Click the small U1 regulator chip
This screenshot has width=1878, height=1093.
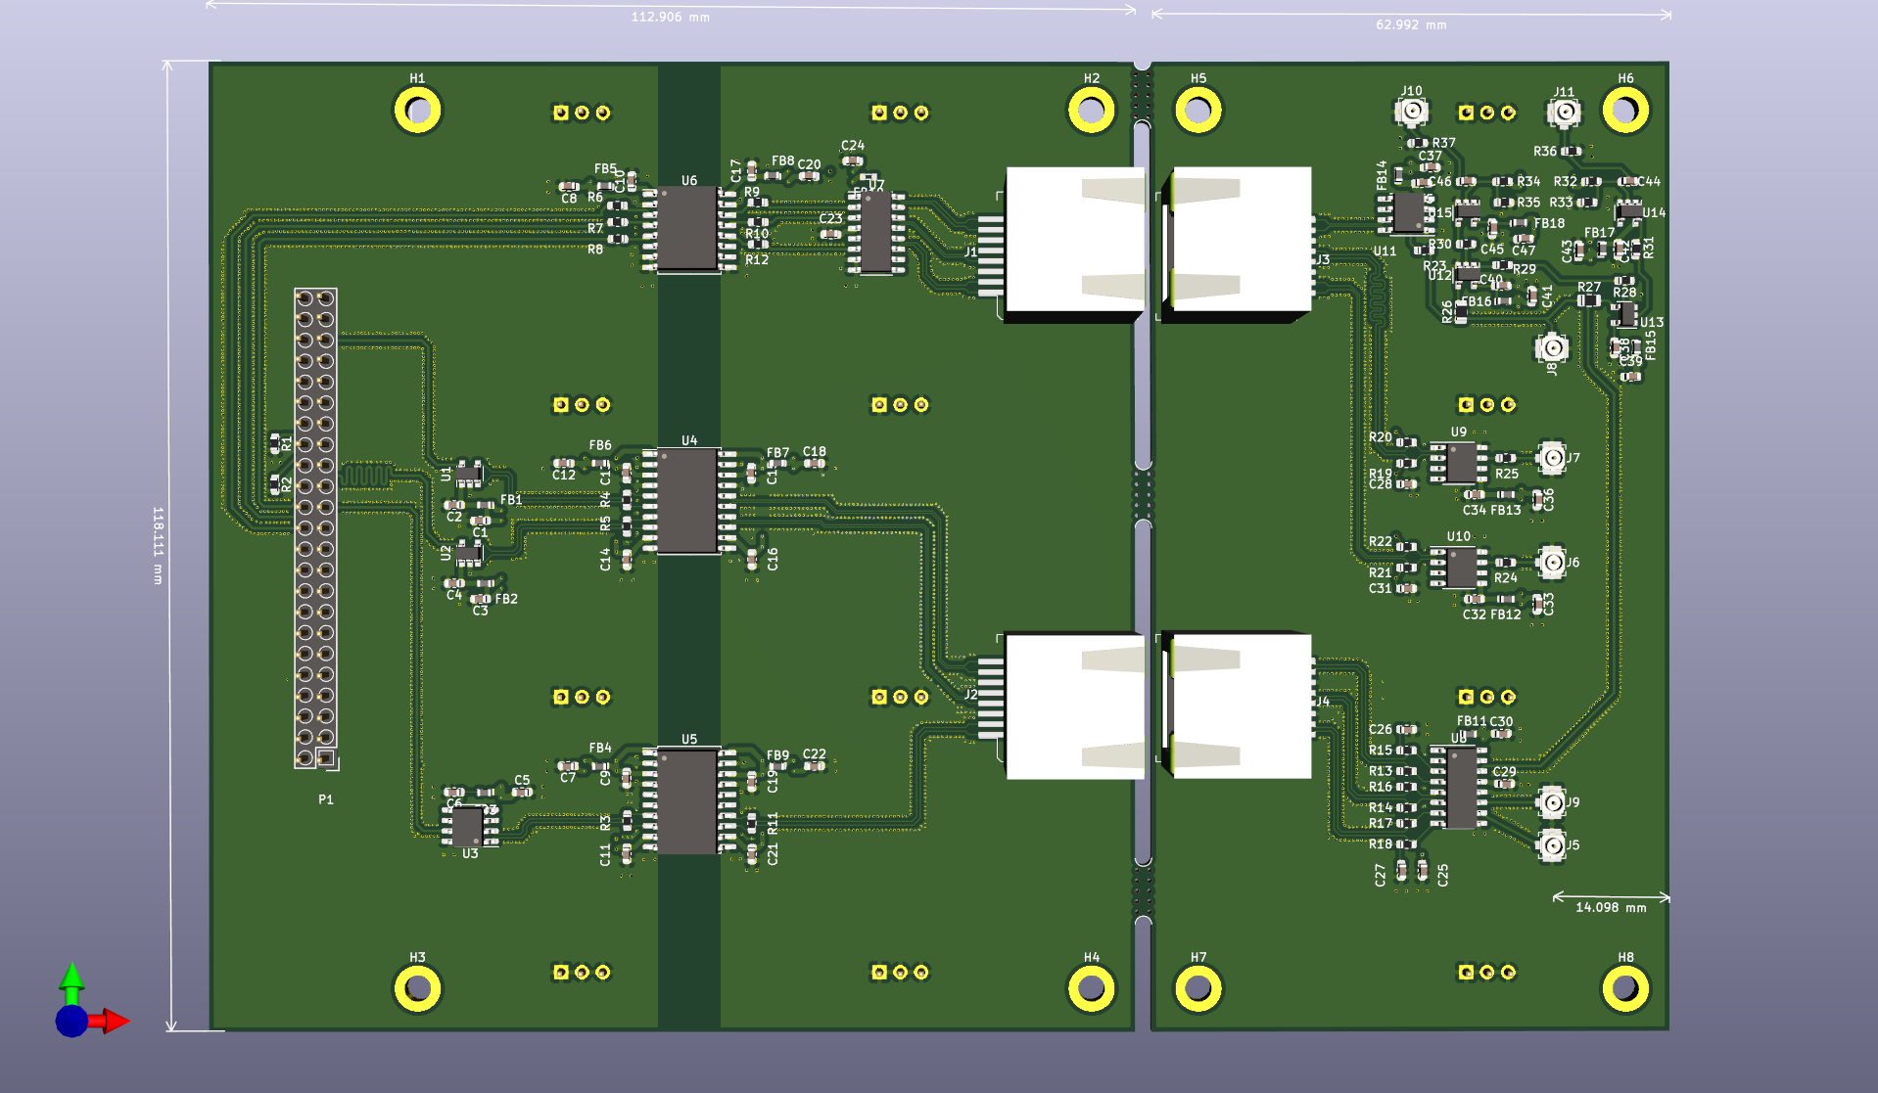coord(468,474)
